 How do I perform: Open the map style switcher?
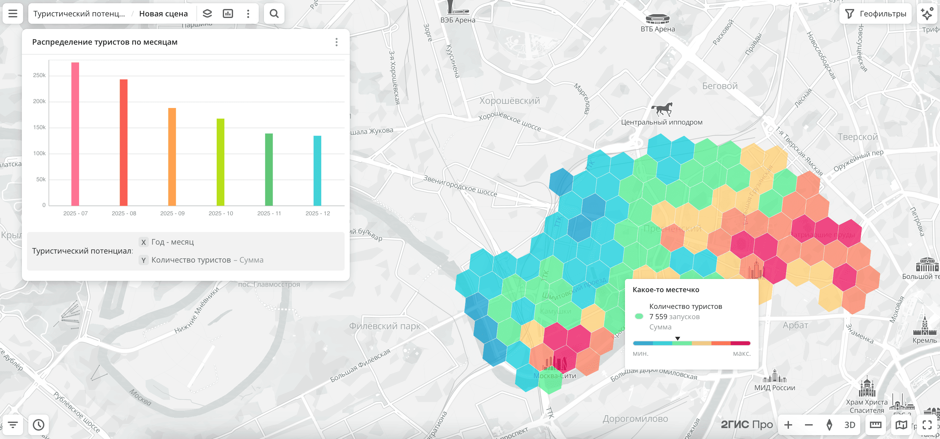[x=901, y=425]
